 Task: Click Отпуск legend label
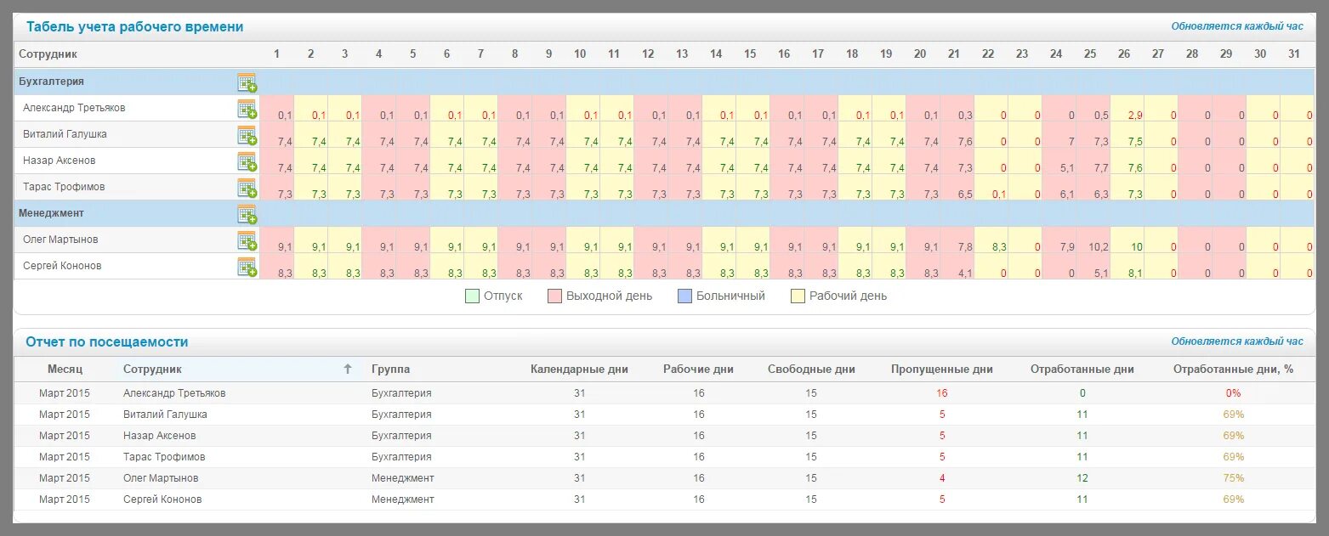pos(503,296)
